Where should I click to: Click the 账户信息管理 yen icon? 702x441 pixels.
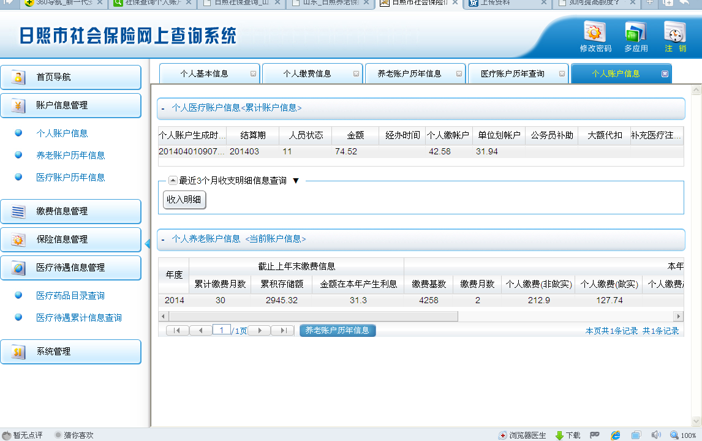coord(18,105)
